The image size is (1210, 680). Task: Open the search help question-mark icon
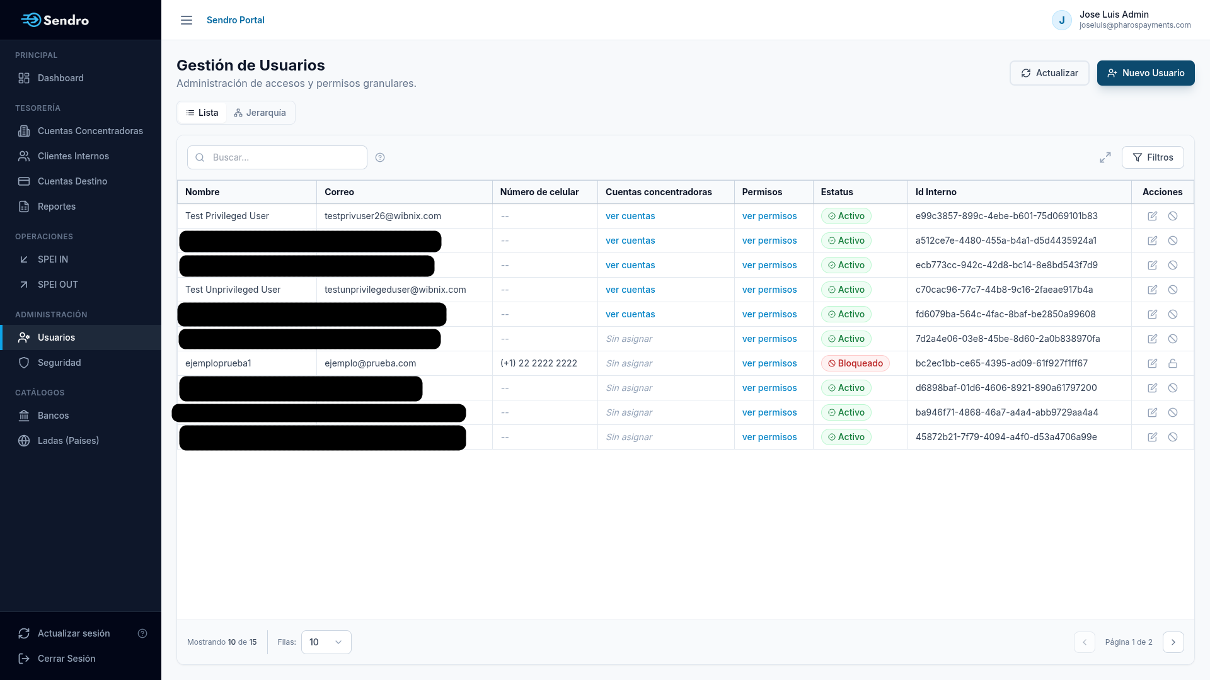pyautogui.click(x=380, y=157)
